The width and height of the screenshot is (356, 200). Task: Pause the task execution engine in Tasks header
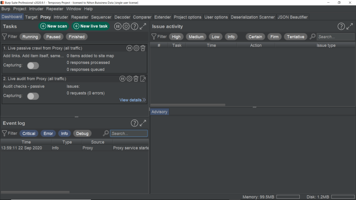pyautogui.click(x=118, y=26)
